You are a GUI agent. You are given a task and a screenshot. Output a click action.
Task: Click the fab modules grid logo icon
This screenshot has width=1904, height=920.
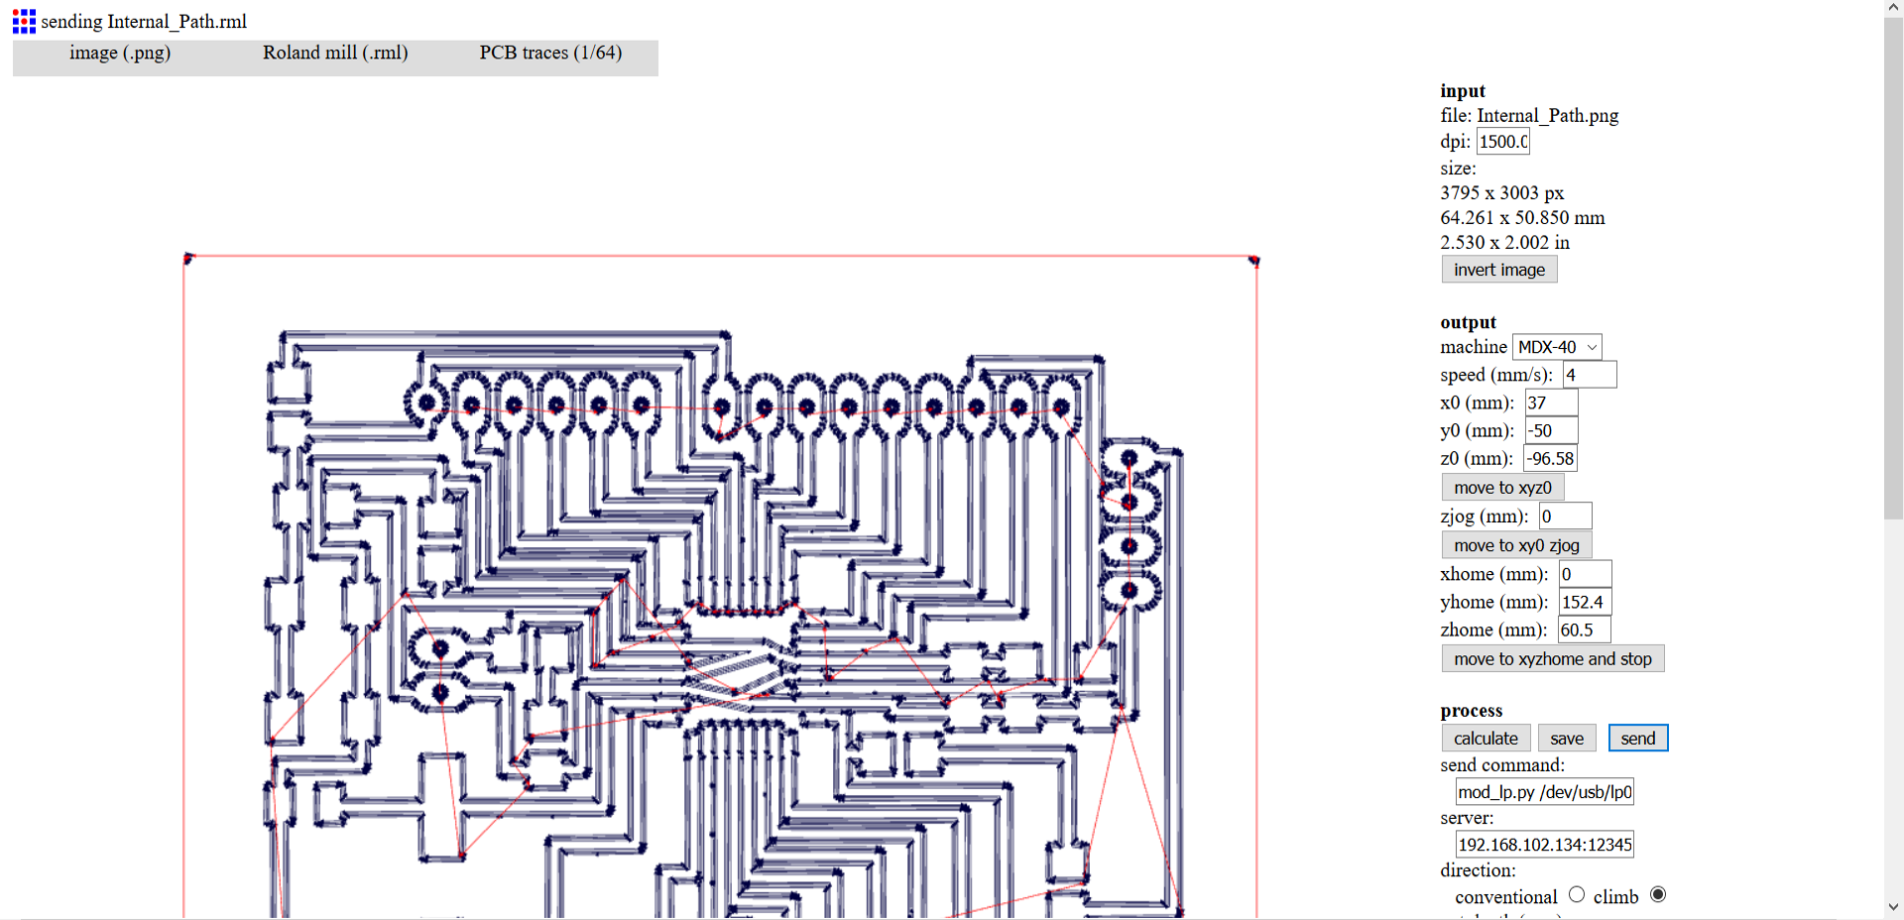(24, 21)
